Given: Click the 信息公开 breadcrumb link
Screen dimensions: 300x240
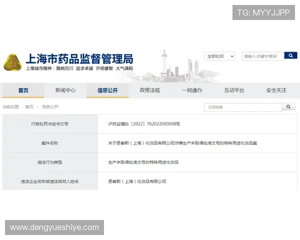Looking at the screenshot, I should pyautogui.click(x=50, y=107).
